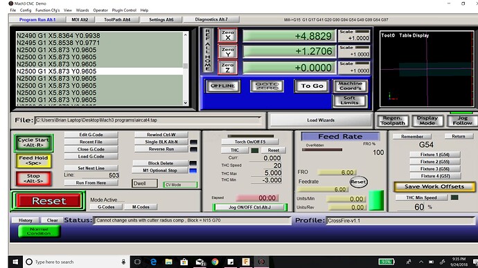This screenshot has width=478, height=268.
Task: Open the Config menu
Action: 26,10
